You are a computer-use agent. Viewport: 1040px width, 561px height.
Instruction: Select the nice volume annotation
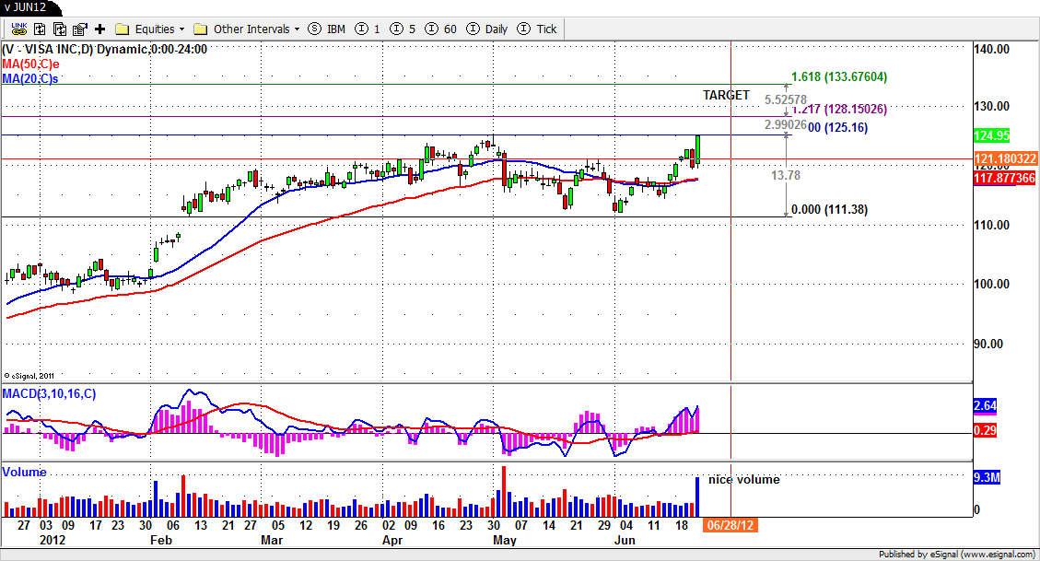tap(744, 479)
